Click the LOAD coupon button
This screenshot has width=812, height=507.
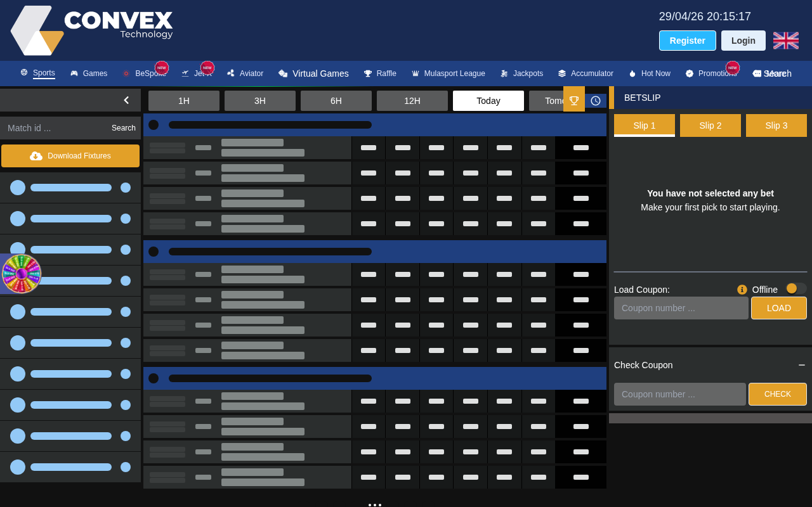[779, 308]
